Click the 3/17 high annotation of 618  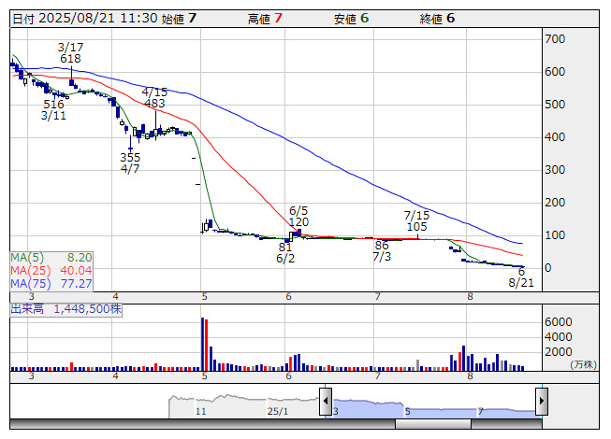coord(70,52)
